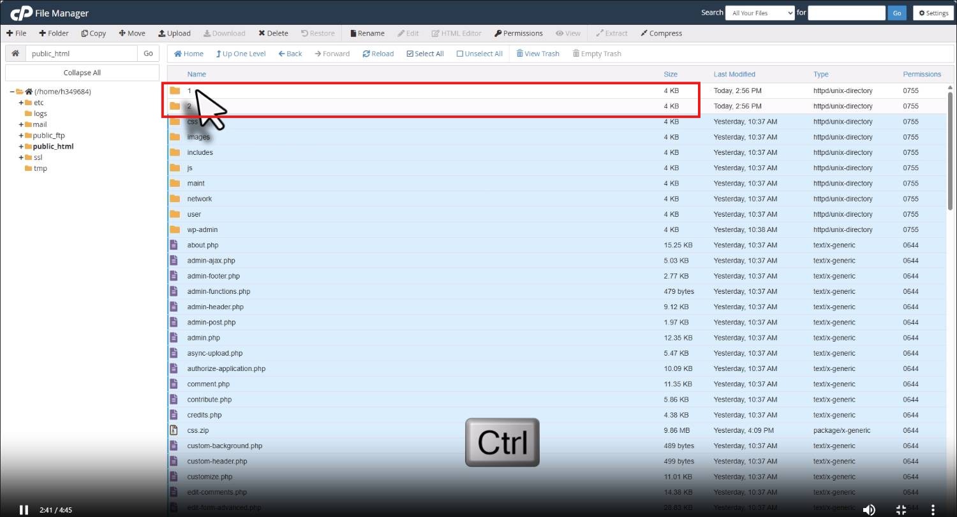Click the includes folder icon

pos(175,152)
